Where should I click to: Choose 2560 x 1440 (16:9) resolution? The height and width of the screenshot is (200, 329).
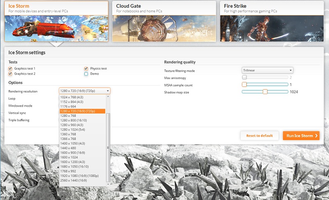click(x=83, y=180)
